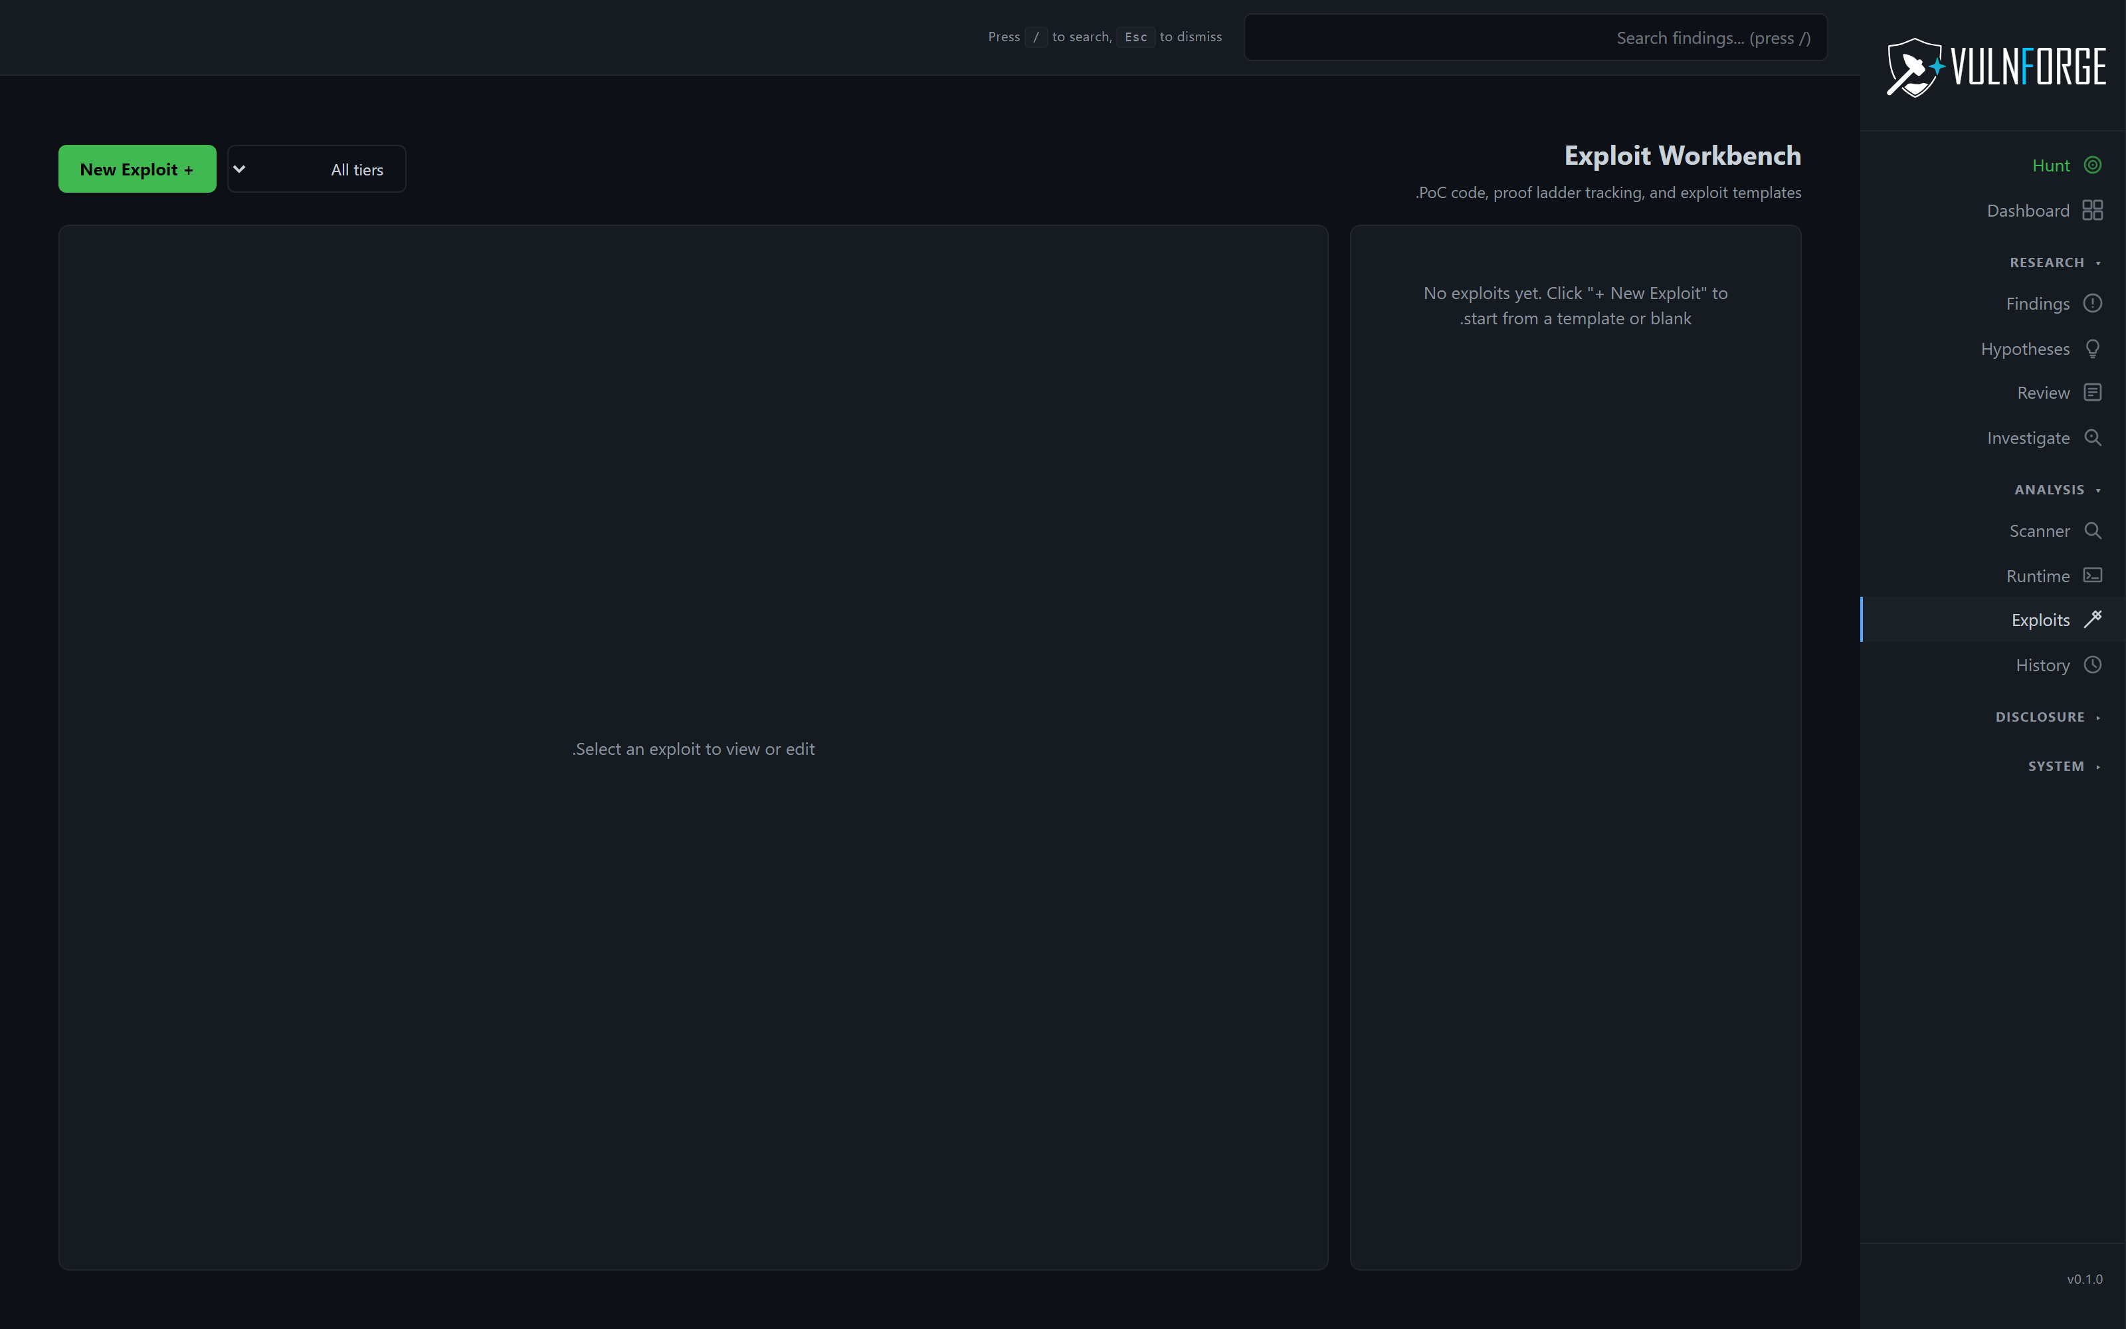Click the Runtime terminal icon
This screenshot has width=2126, height=1329.
(x=2094, y=575)
